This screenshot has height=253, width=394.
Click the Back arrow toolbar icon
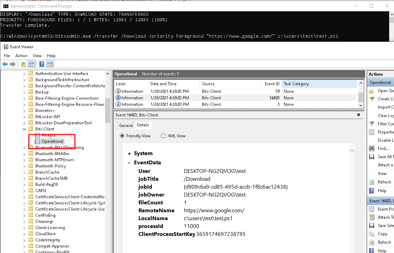[x=5, y=64]
